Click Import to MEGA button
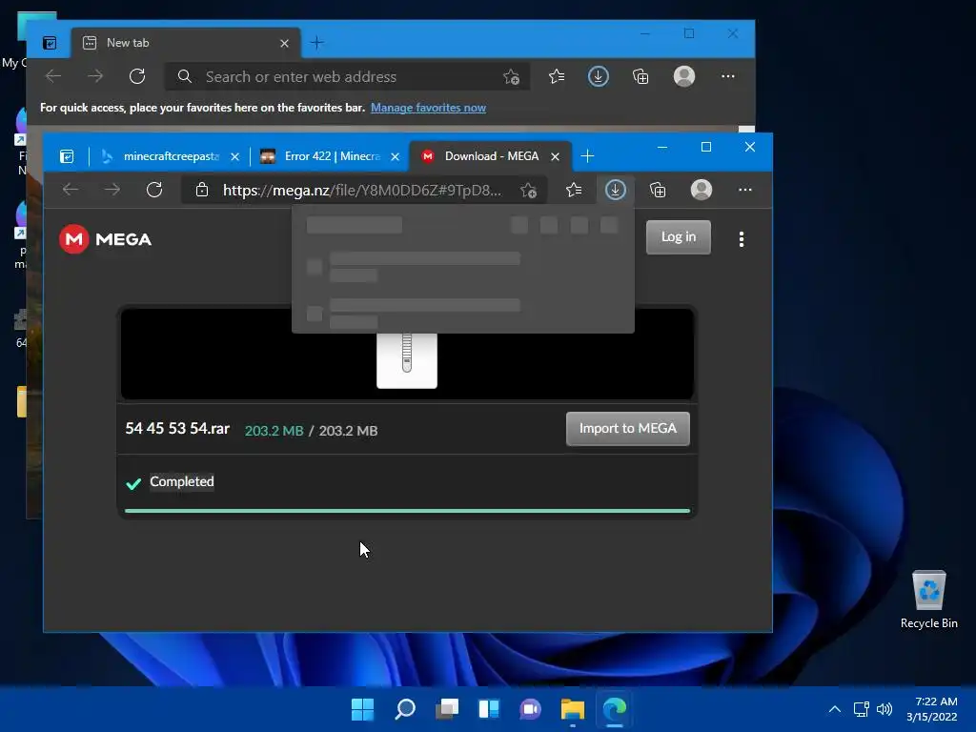Image resolution: width=976 pixels, height=732 pixels. [x=627, y=428]
